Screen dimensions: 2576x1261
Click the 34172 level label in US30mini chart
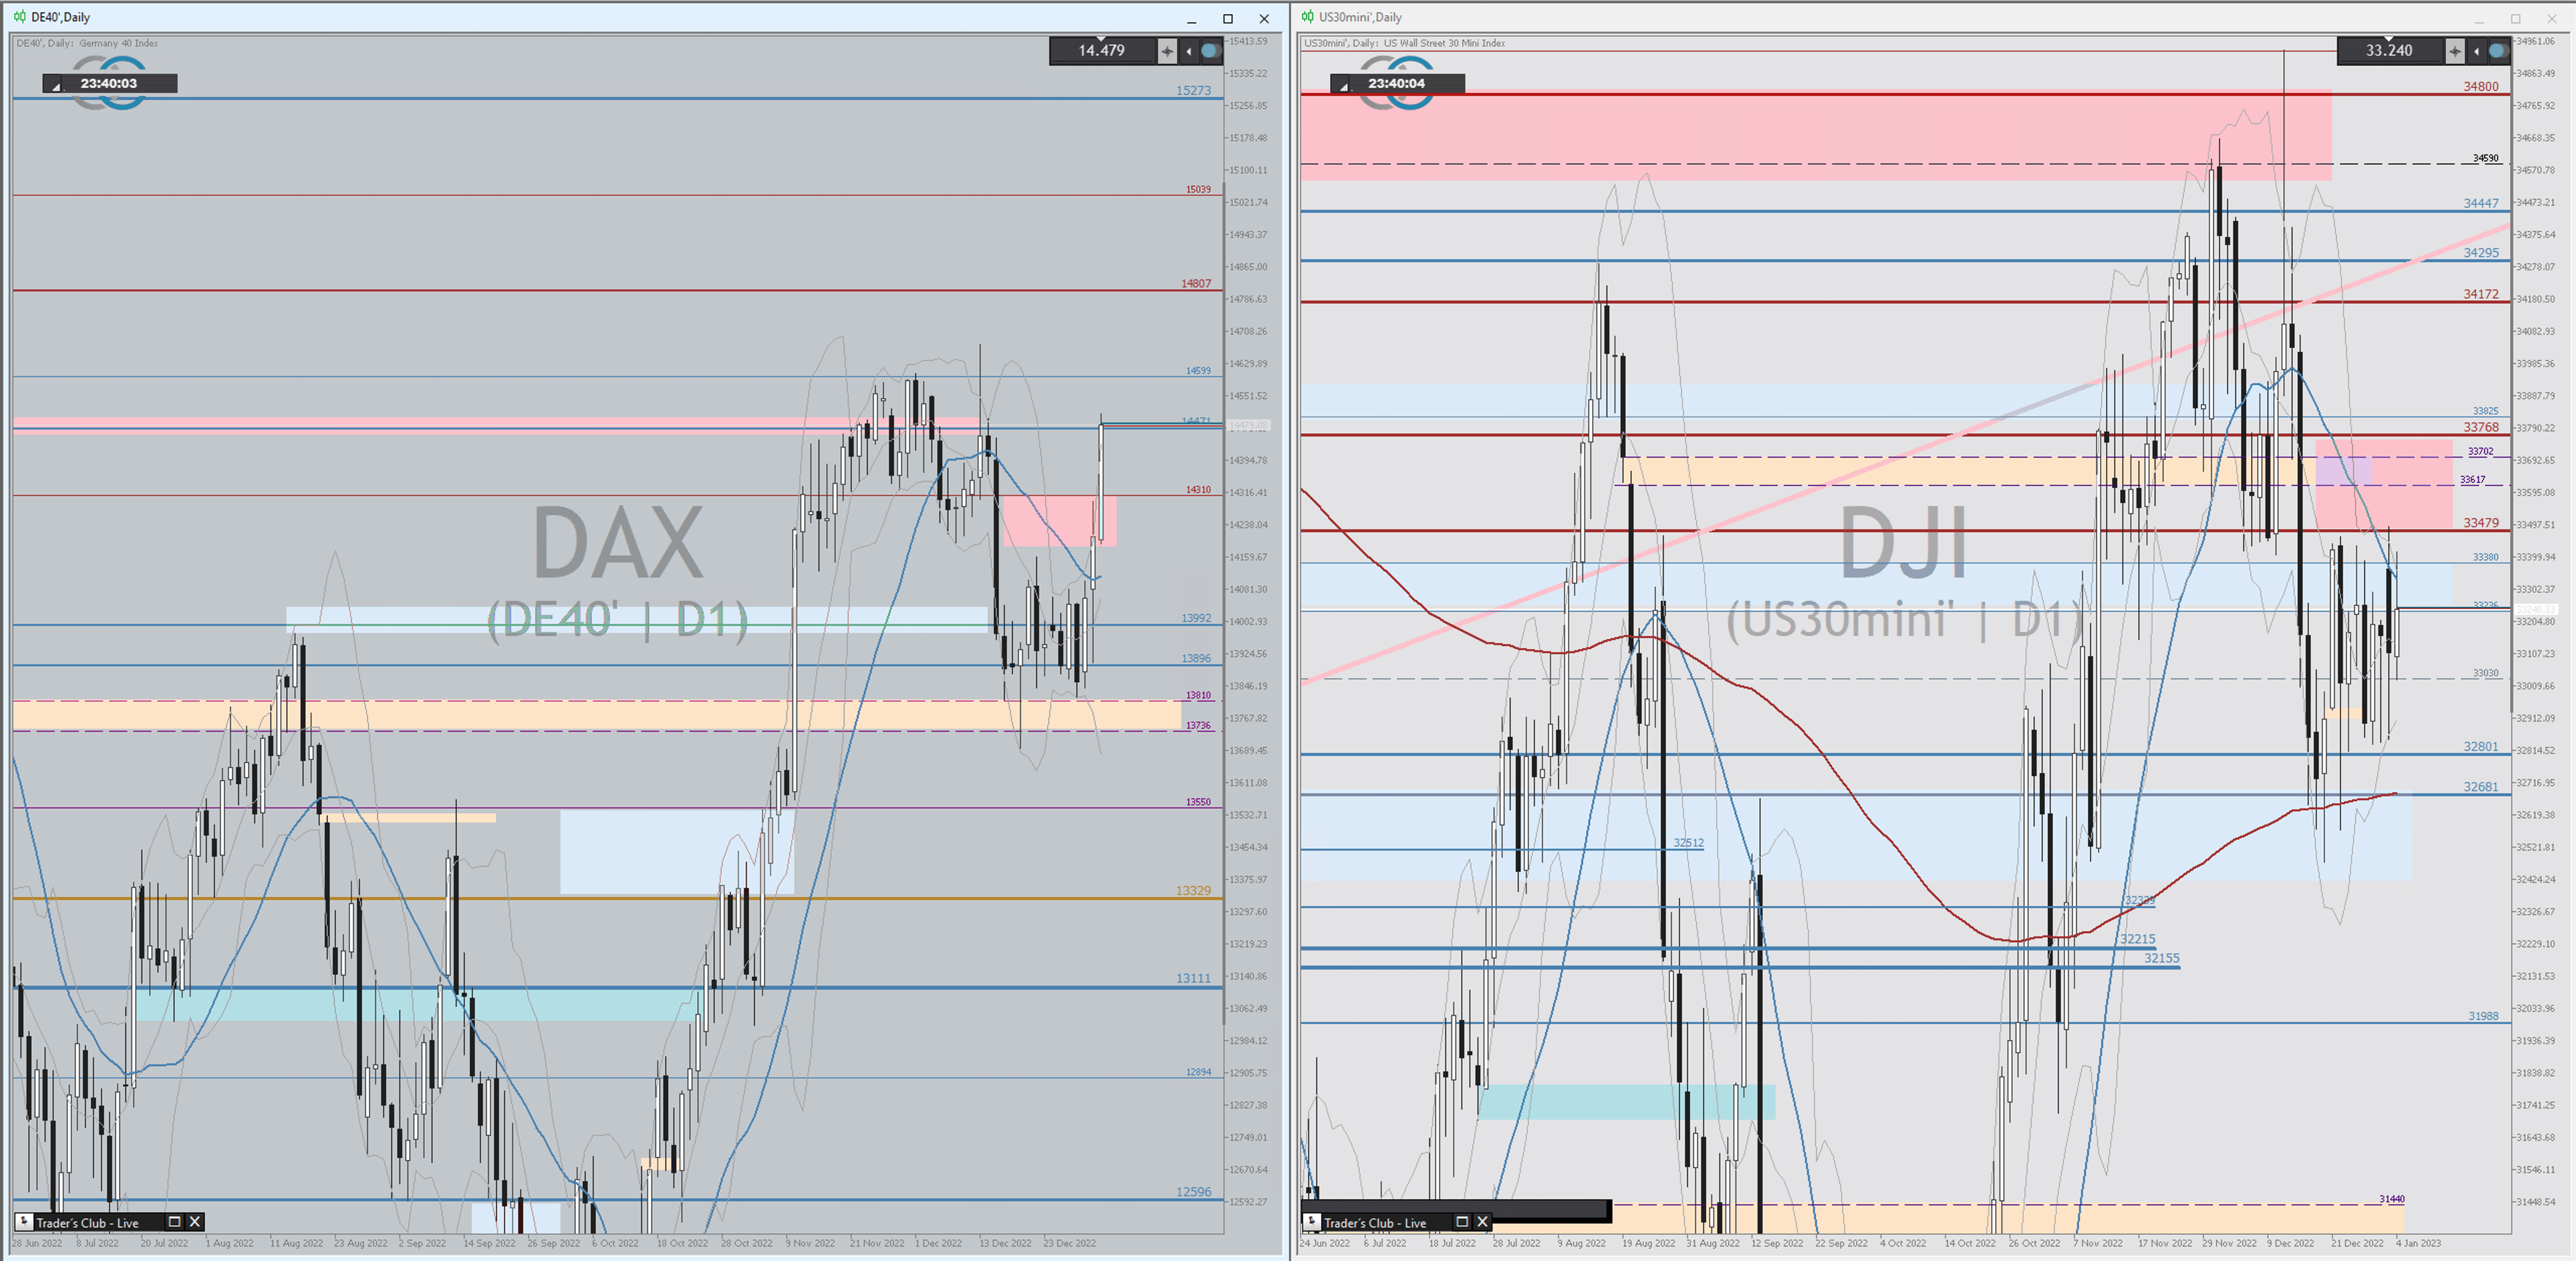[x=2481, y=294]
